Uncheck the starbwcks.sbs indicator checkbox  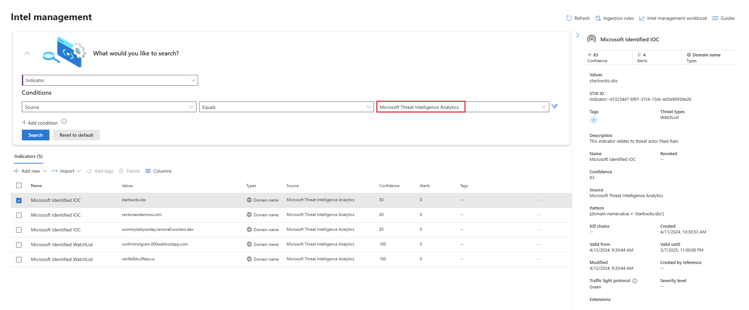point(19,201)
